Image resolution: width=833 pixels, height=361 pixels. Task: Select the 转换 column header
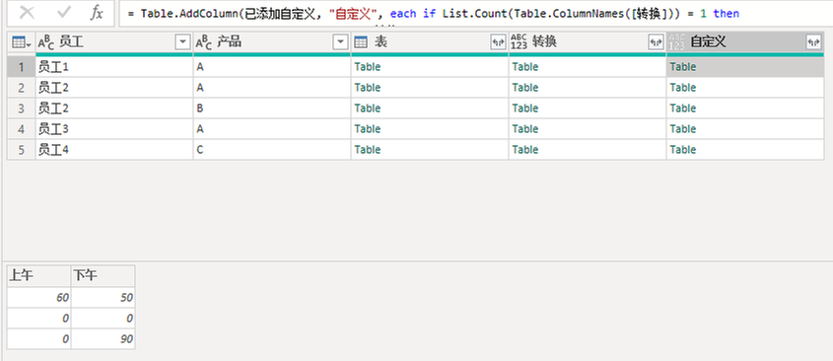588,42
